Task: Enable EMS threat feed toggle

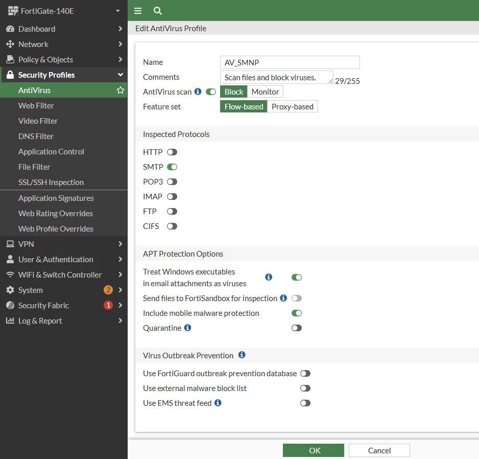Action: [x=305, y=403]
